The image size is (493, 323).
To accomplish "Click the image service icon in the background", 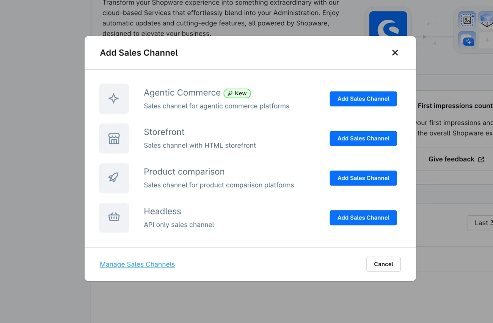I will tap(467, 20).
